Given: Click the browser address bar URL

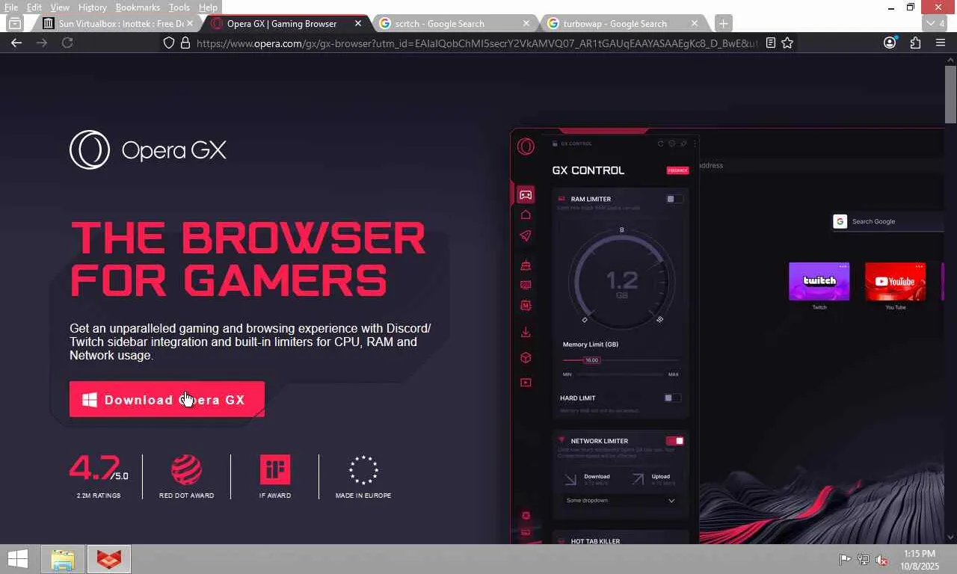Looking at the screenshot, I should (477, 43).
